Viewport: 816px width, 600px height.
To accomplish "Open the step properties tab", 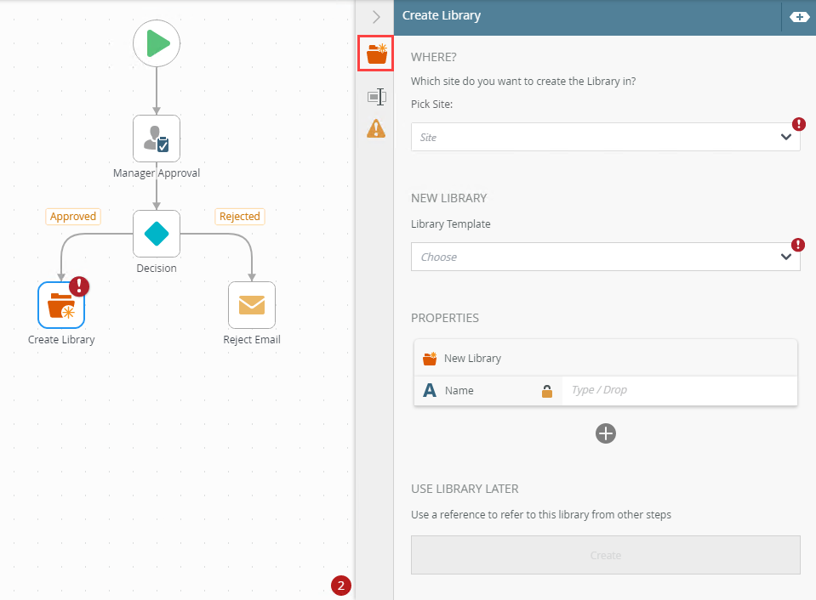I will click(376, 97).
